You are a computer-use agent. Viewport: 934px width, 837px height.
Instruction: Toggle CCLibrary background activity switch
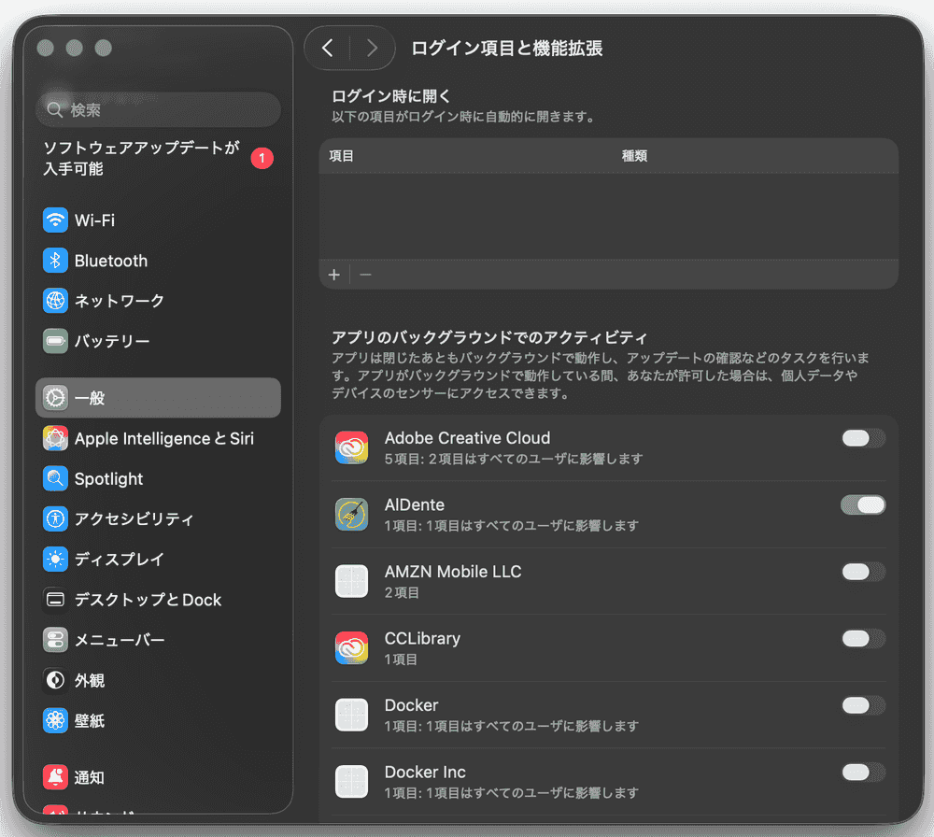(863, 639)
